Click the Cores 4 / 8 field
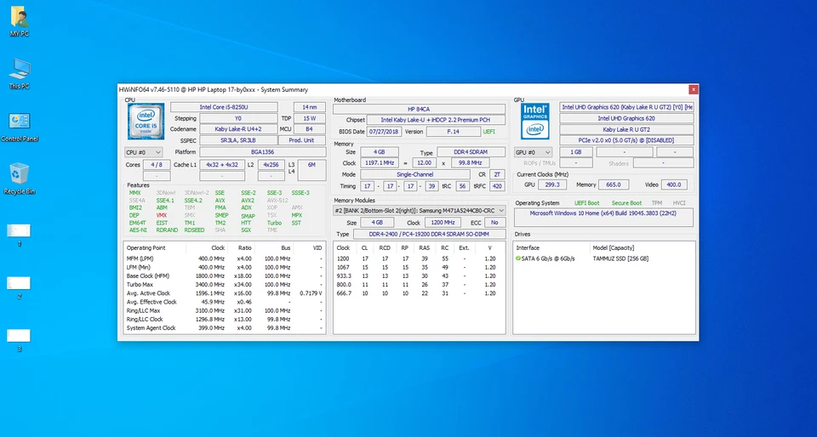 157,164
